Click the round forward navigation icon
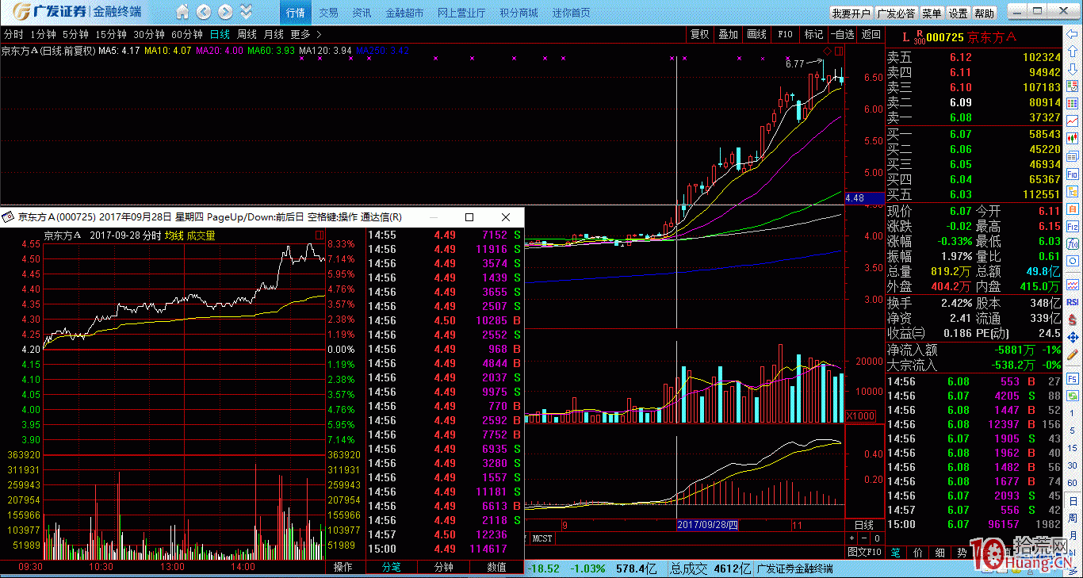The width and height of the screenshot is (1083, 578). coord(225,12)
